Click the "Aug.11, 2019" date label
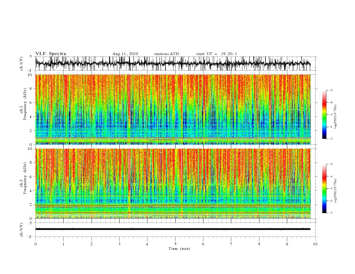 125,54
